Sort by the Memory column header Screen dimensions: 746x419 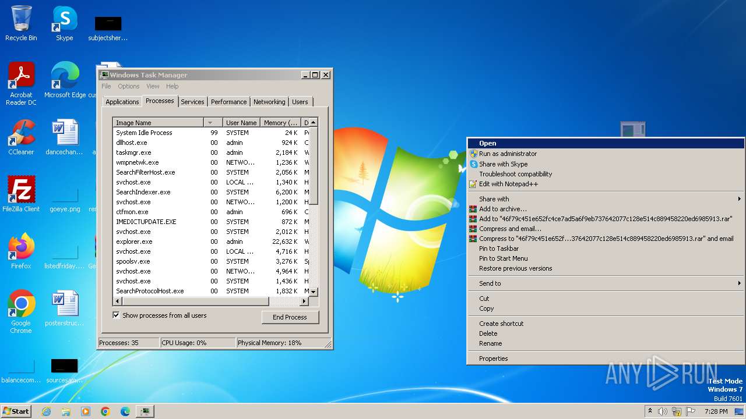click(280, 123)
